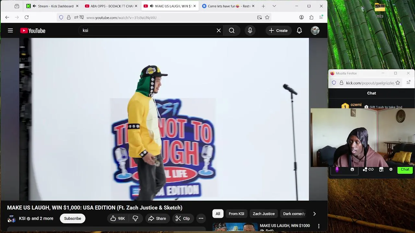Open the Create menu on YouTube
This screenshot has height=233, width=415.
(278, 30)
